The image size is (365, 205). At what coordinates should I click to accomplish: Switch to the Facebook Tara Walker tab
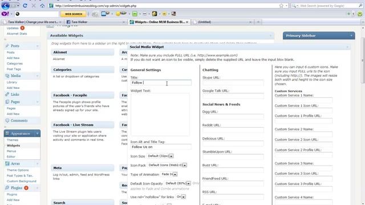[96, 22]
